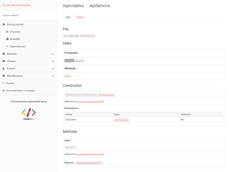Jump to the fetch method index link
Image resolution: width=230 pixels, height=172 pixels.
pos(67,76)
